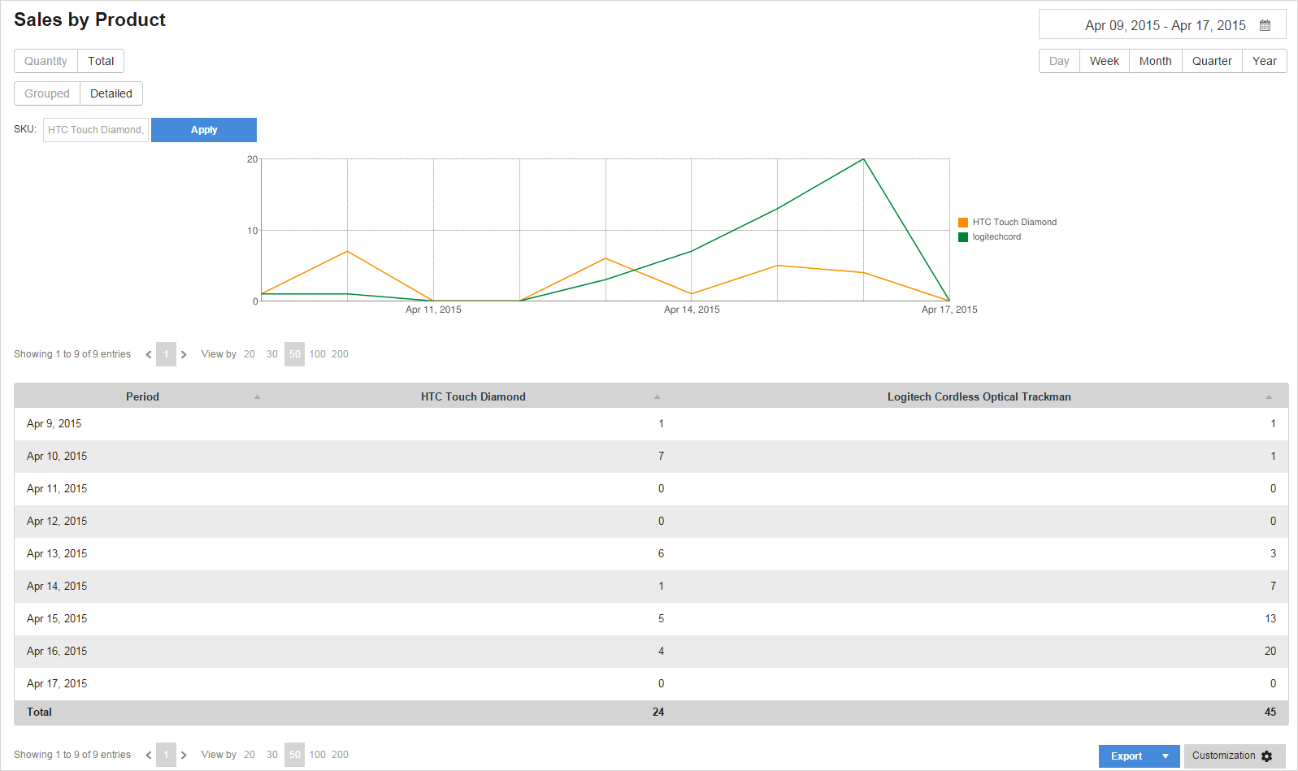Select the Apr 12, 2015 row
This screenshot has width=1298, height=771.
point(651,522)
